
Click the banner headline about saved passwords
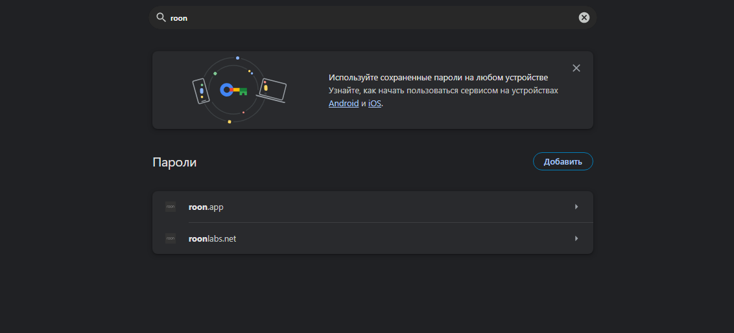click(x=438, y=78)
